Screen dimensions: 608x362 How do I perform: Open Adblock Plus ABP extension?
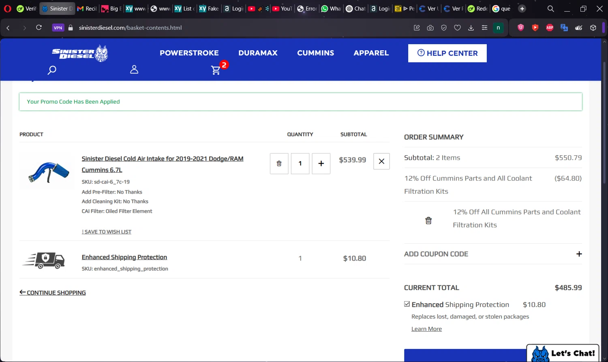pos(550,28)
